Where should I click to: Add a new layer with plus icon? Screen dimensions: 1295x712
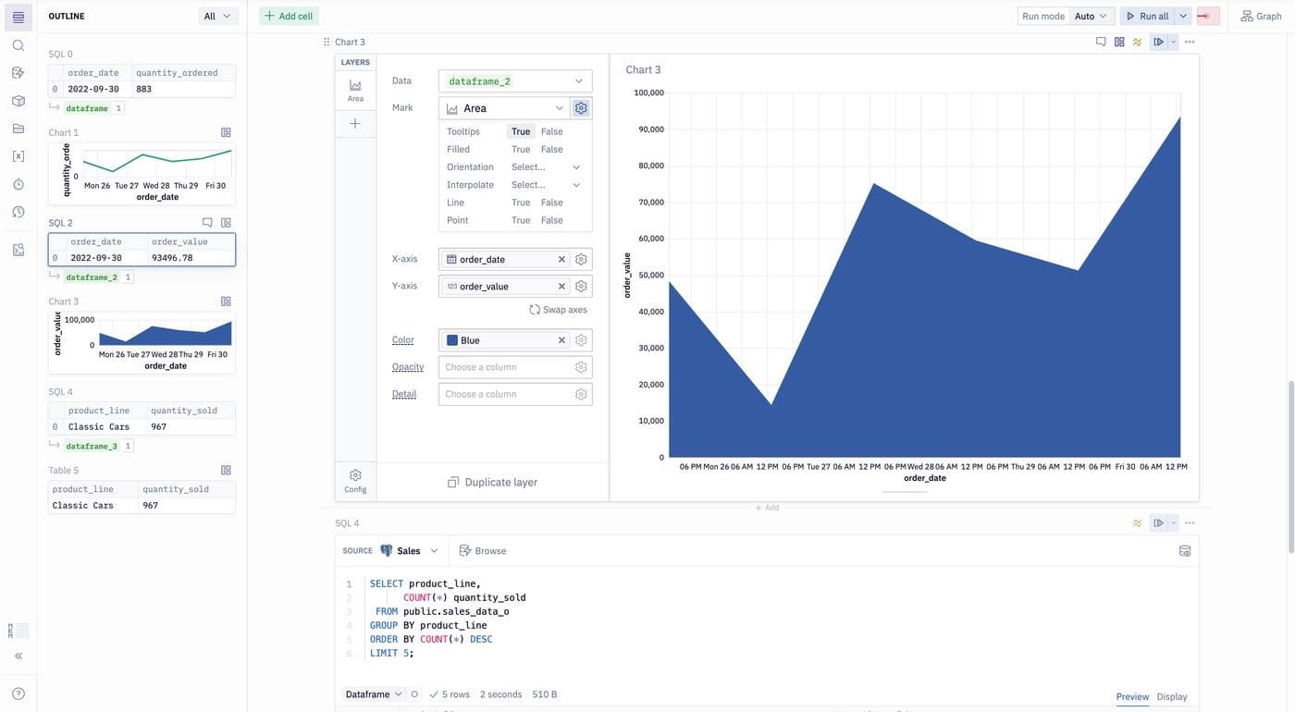coord(355,124)
